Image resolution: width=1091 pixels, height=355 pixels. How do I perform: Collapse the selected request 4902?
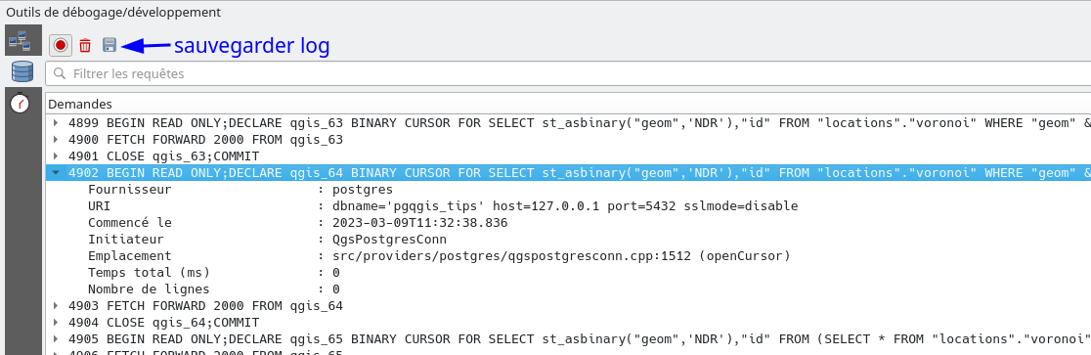56,173
